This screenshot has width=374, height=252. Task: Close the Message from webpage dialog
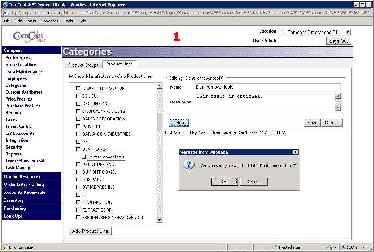(295, 152)
